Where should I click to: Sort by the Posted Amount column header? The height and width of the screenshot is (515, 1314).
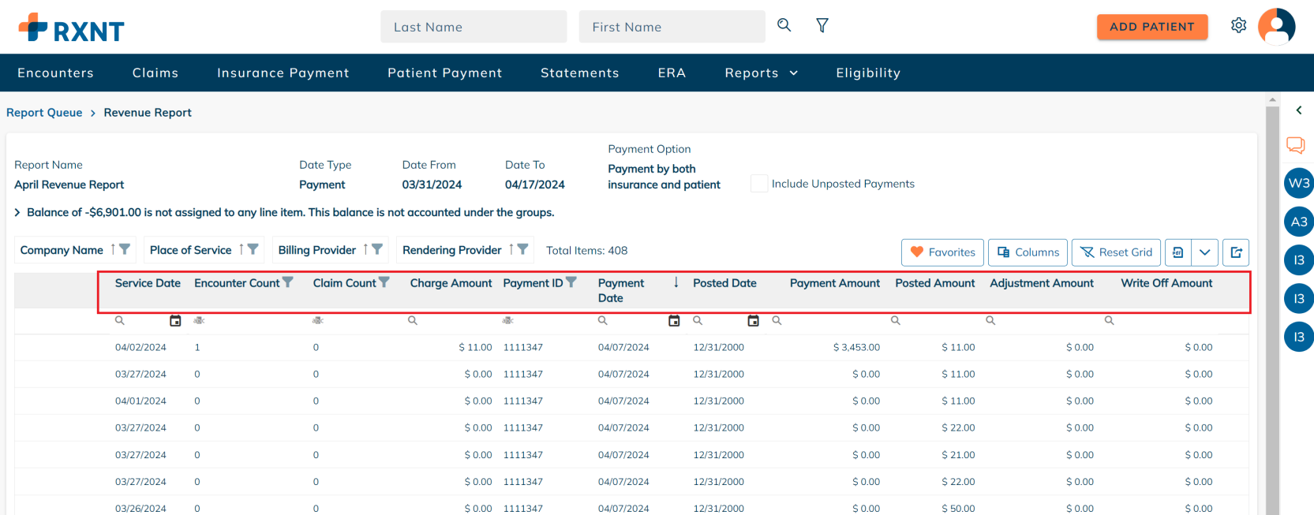934,283
